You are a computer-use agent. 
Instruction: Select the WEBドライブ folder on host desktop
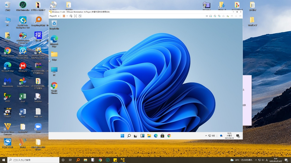tap(252, 21)
